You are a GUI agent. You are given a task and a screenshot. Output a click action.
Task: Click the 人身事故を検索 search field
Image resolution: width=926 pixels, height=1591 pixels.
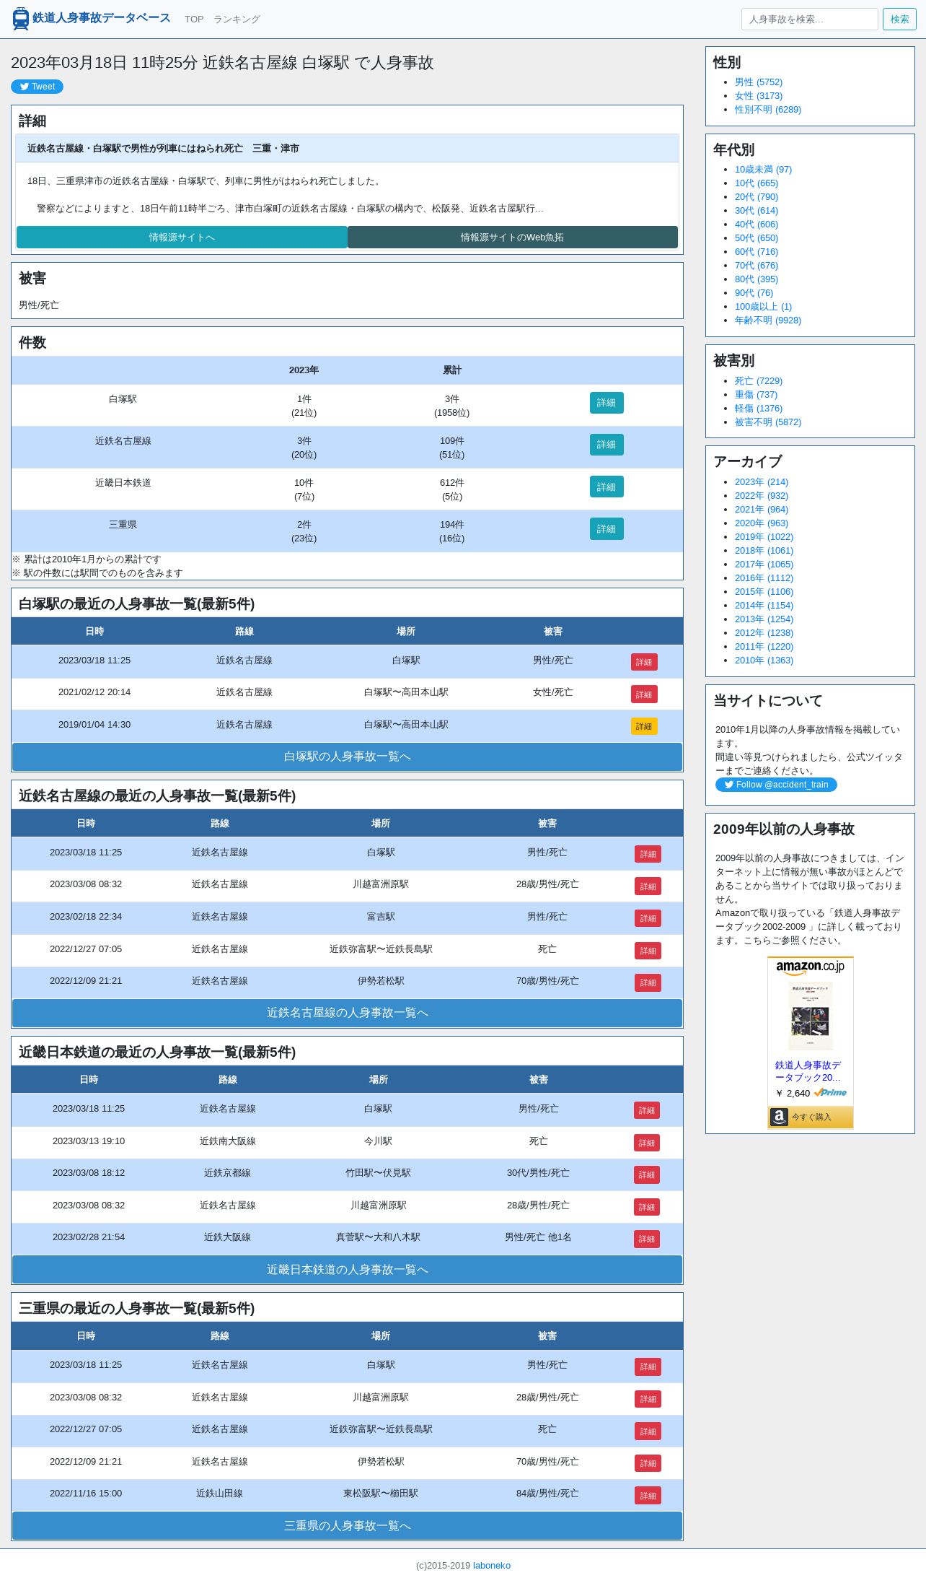809,19
